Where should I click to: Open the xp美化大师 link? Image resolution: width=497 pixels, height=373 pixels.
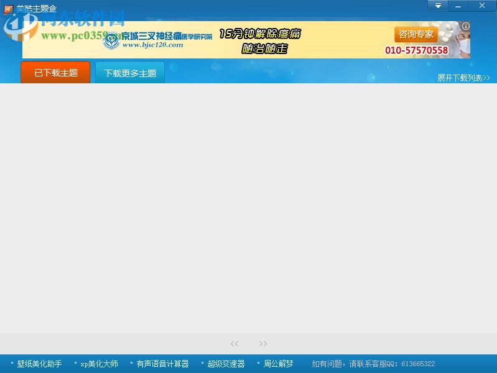(99, 364)
